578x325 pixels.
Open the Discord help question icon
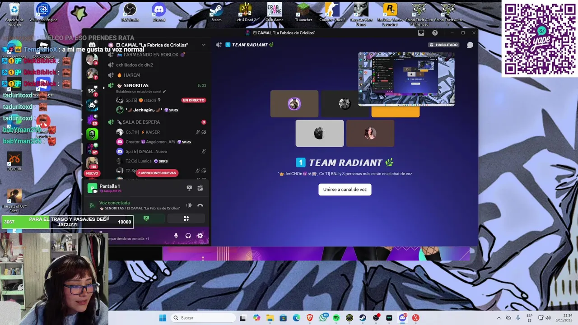(435, 33)
